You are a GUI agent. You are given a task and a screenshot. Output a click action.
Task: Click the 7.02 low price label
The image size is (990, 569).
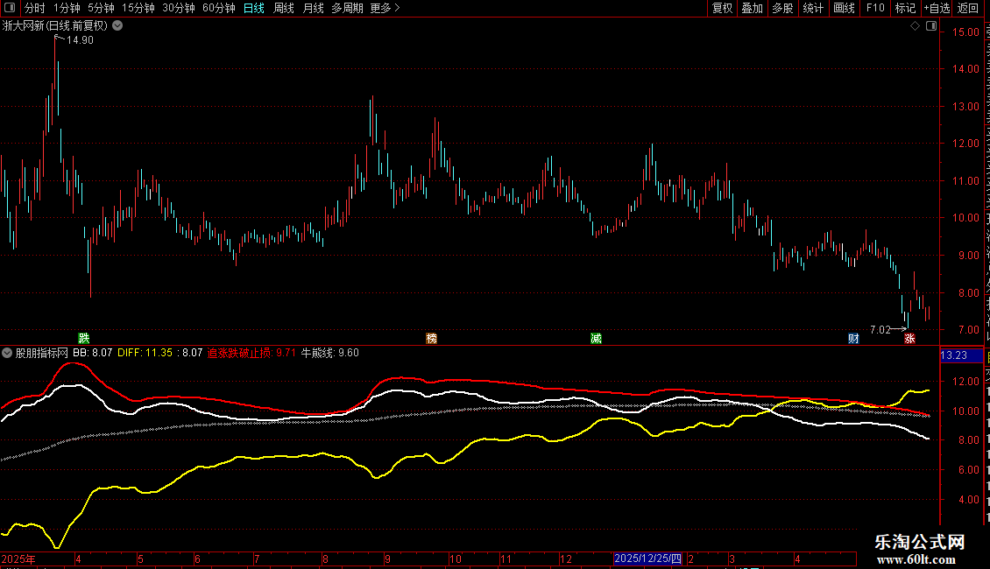pyautogui.click(x=880, y=330)
